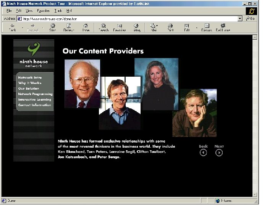Reload the page using Refresh icon

coord(69,26)
